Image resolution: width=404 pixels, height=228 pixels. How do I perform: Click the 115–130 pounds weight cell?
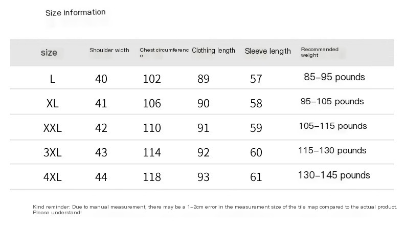tap(332, 150)
